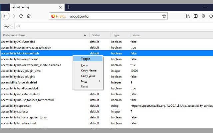
Task: Click value 7 of accessibility.tabfocus
Action: 131,112
